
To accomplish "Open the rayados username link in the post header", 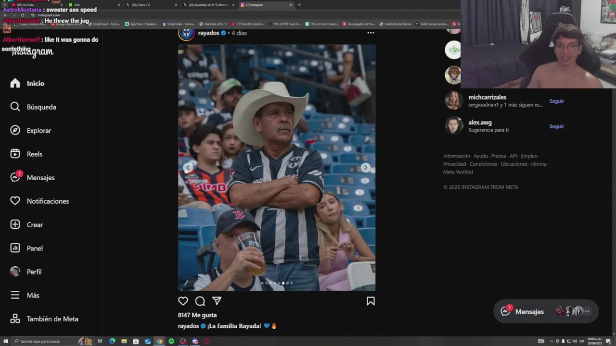I will pyautogui.click(x=208, y=33).
